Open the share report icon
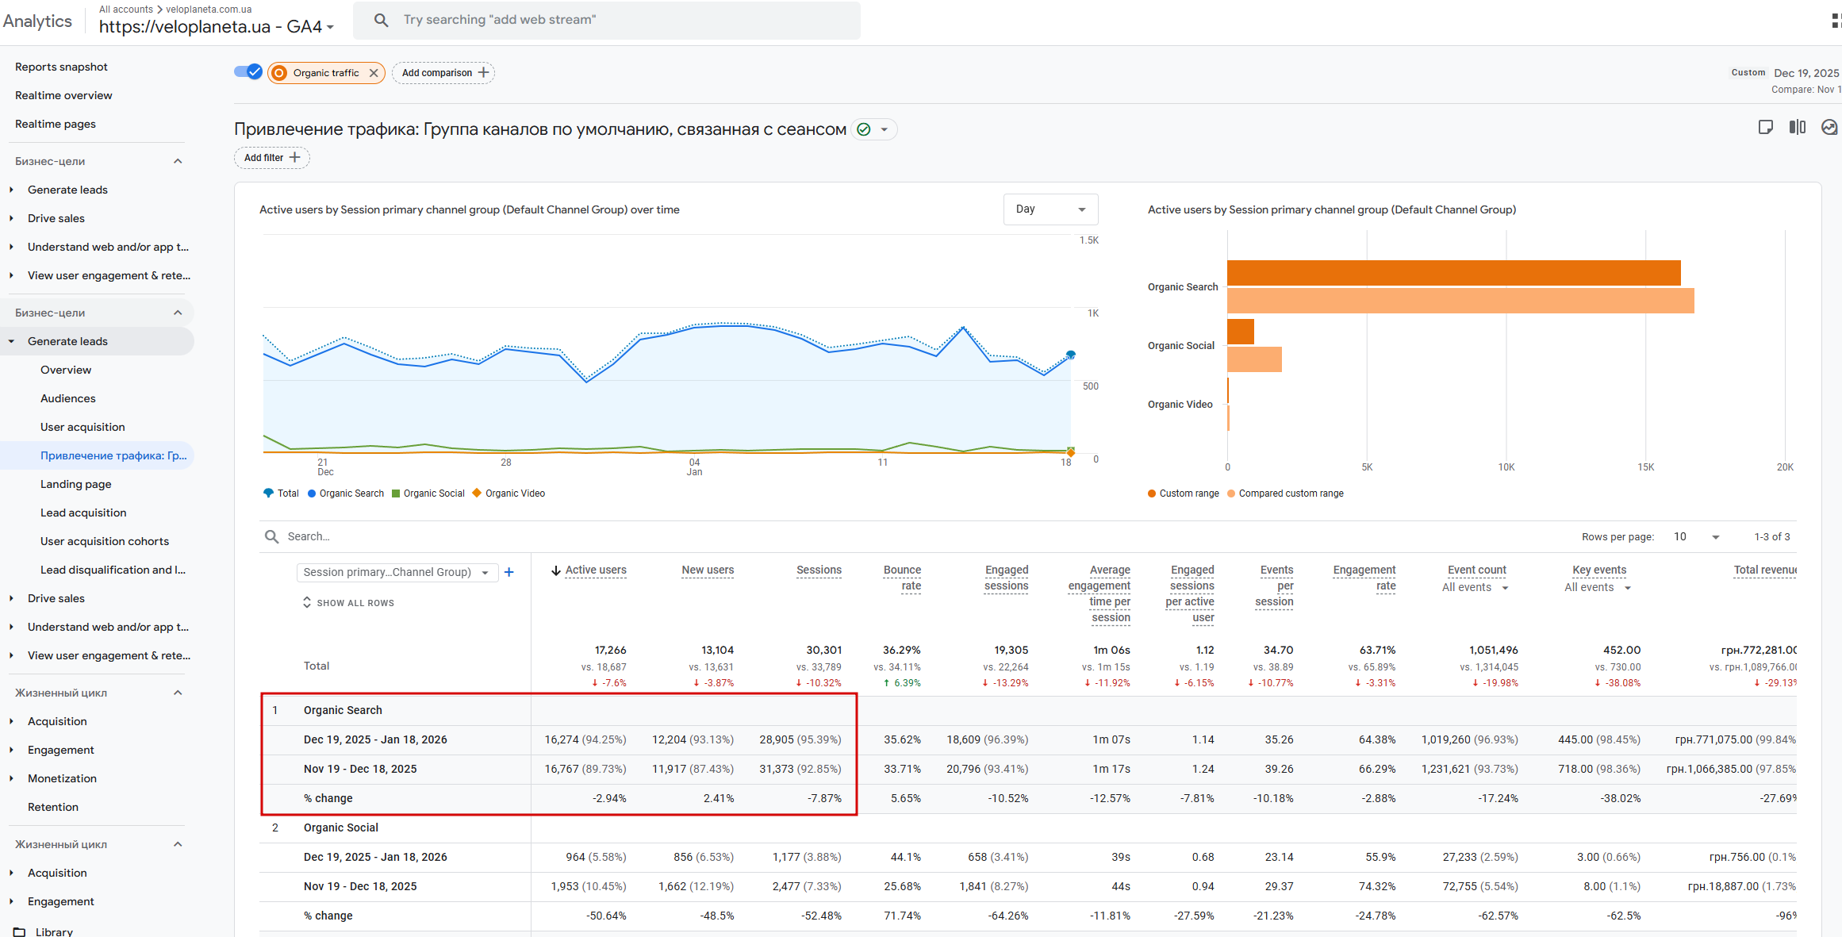The height and width of the screenshot is (937, 1842). tap(1765, 128)
